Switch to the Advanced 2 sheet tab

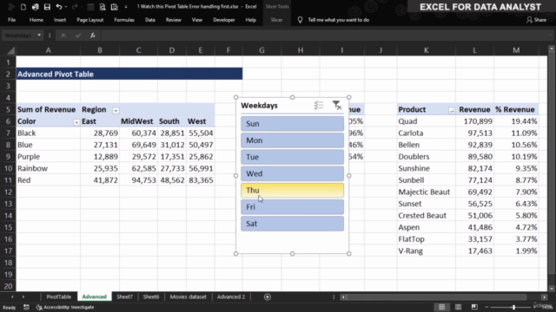pyautogui.click(x=231, y=296)
